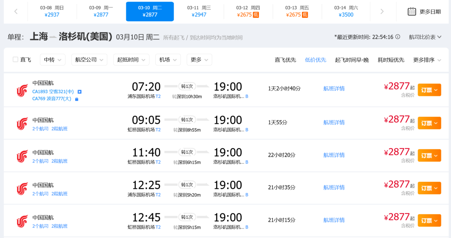Click Air China logo of 12:45 flight
451x238 pixels.
pyautogui.click(x=22, y=221)
